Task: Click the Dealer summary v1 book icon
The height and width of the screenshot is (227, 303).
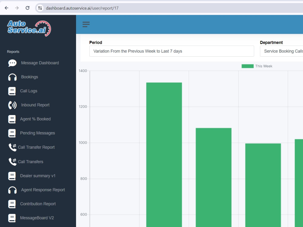Action: pos(12,176)
